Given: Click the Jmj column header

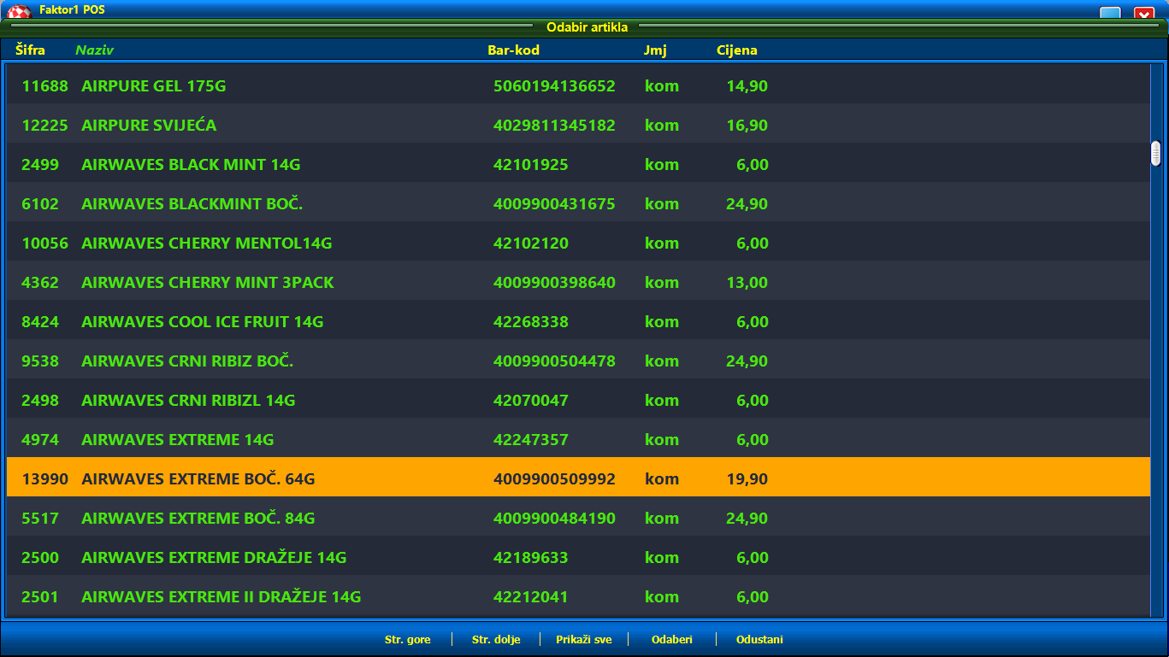Looking at the screenshot, I should pos(654,50).
